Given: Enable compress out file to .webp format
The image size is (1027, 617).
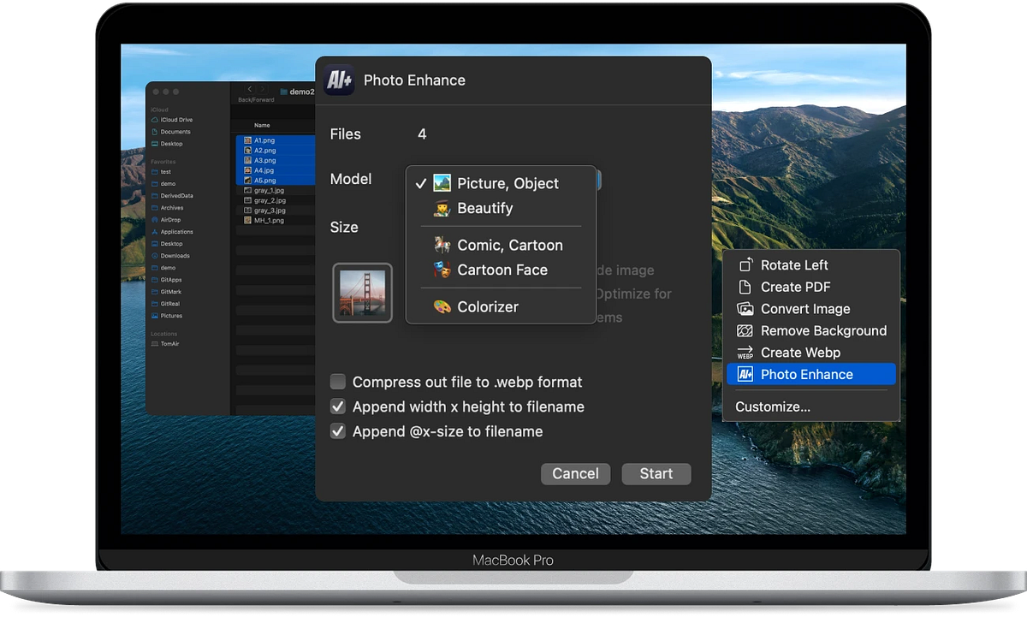Looking at the screenshot, I should (337, 382).
